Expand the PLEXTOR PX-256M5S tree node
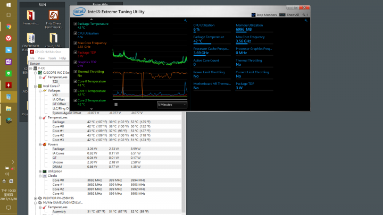 pyautogui.click(x=36, y=198)
